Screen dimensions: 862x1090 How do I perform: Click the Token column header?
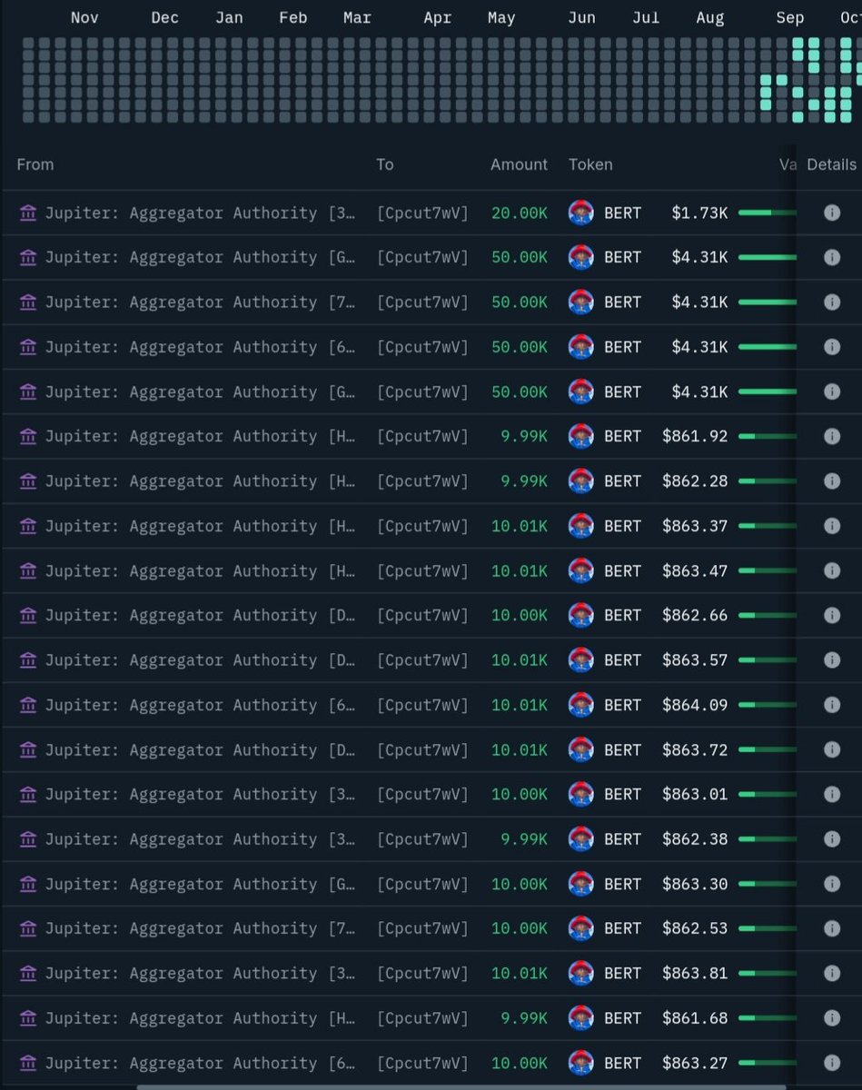590,164
